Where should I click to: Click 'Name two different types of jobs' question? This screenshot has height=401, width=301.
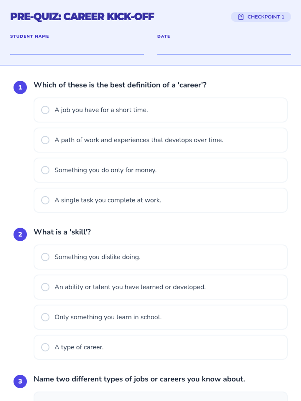[139, 379]
